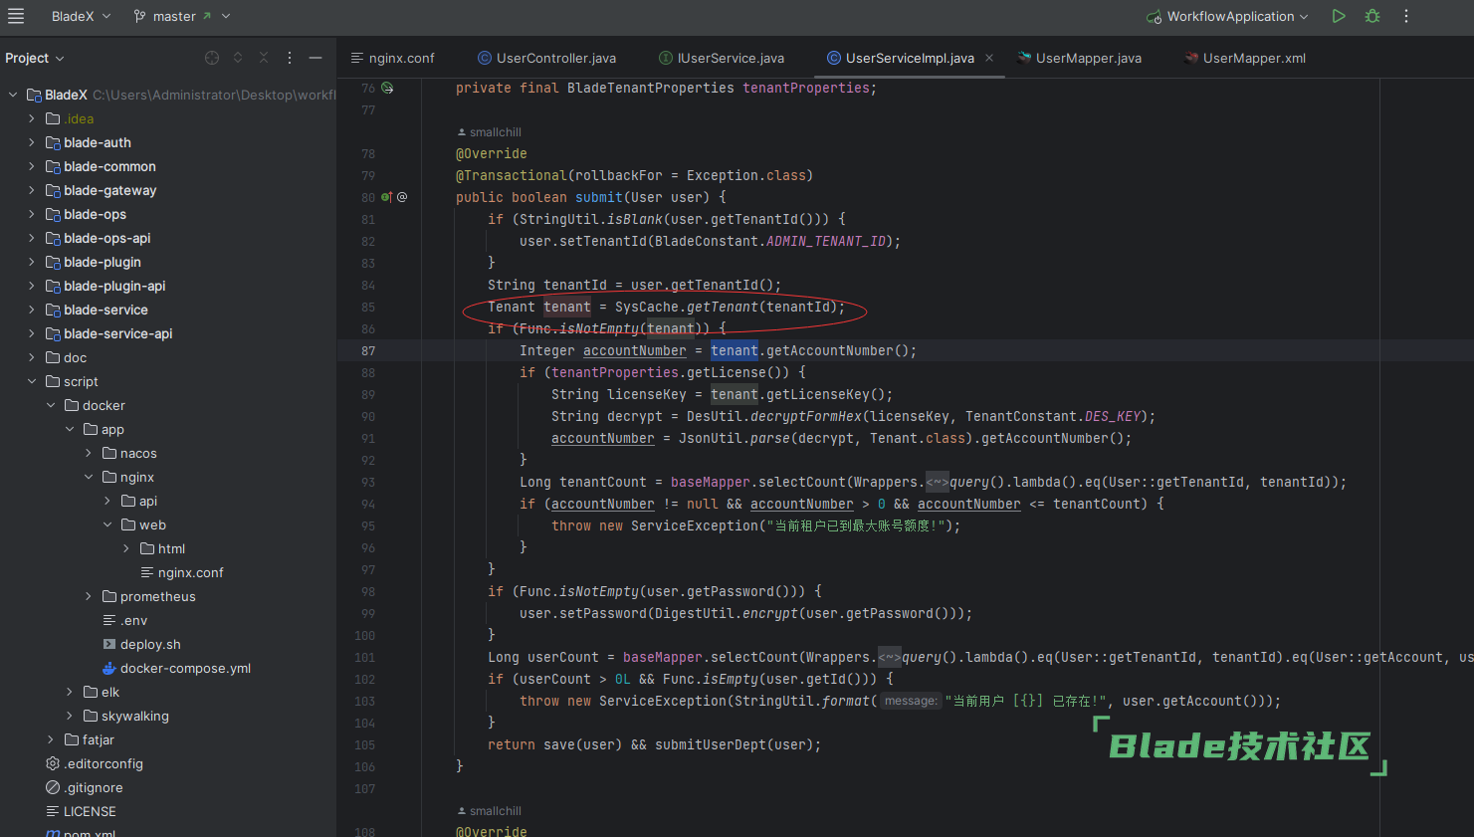Click line number 87 in the gutter
The height and width of the screenshot is (837, 1474).
point(368,350)
